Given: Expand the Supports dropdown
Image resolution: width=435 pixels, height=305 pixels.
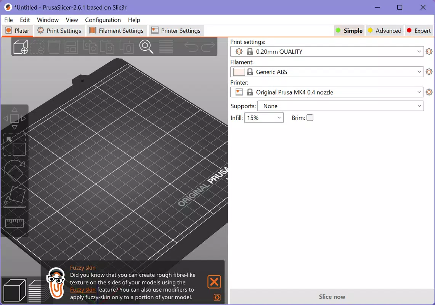Looking at the screenshot, I should coord(340,106).
